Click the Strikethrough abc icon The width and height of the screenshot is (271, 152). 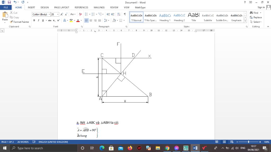[x=50, y=20]
